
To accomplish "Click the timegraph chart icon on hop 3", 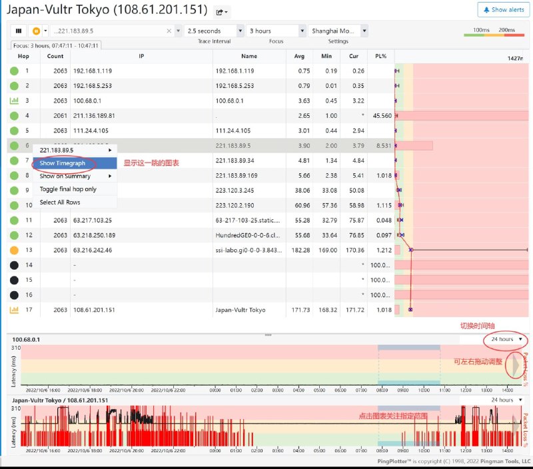I will click(x=13, y=100).
